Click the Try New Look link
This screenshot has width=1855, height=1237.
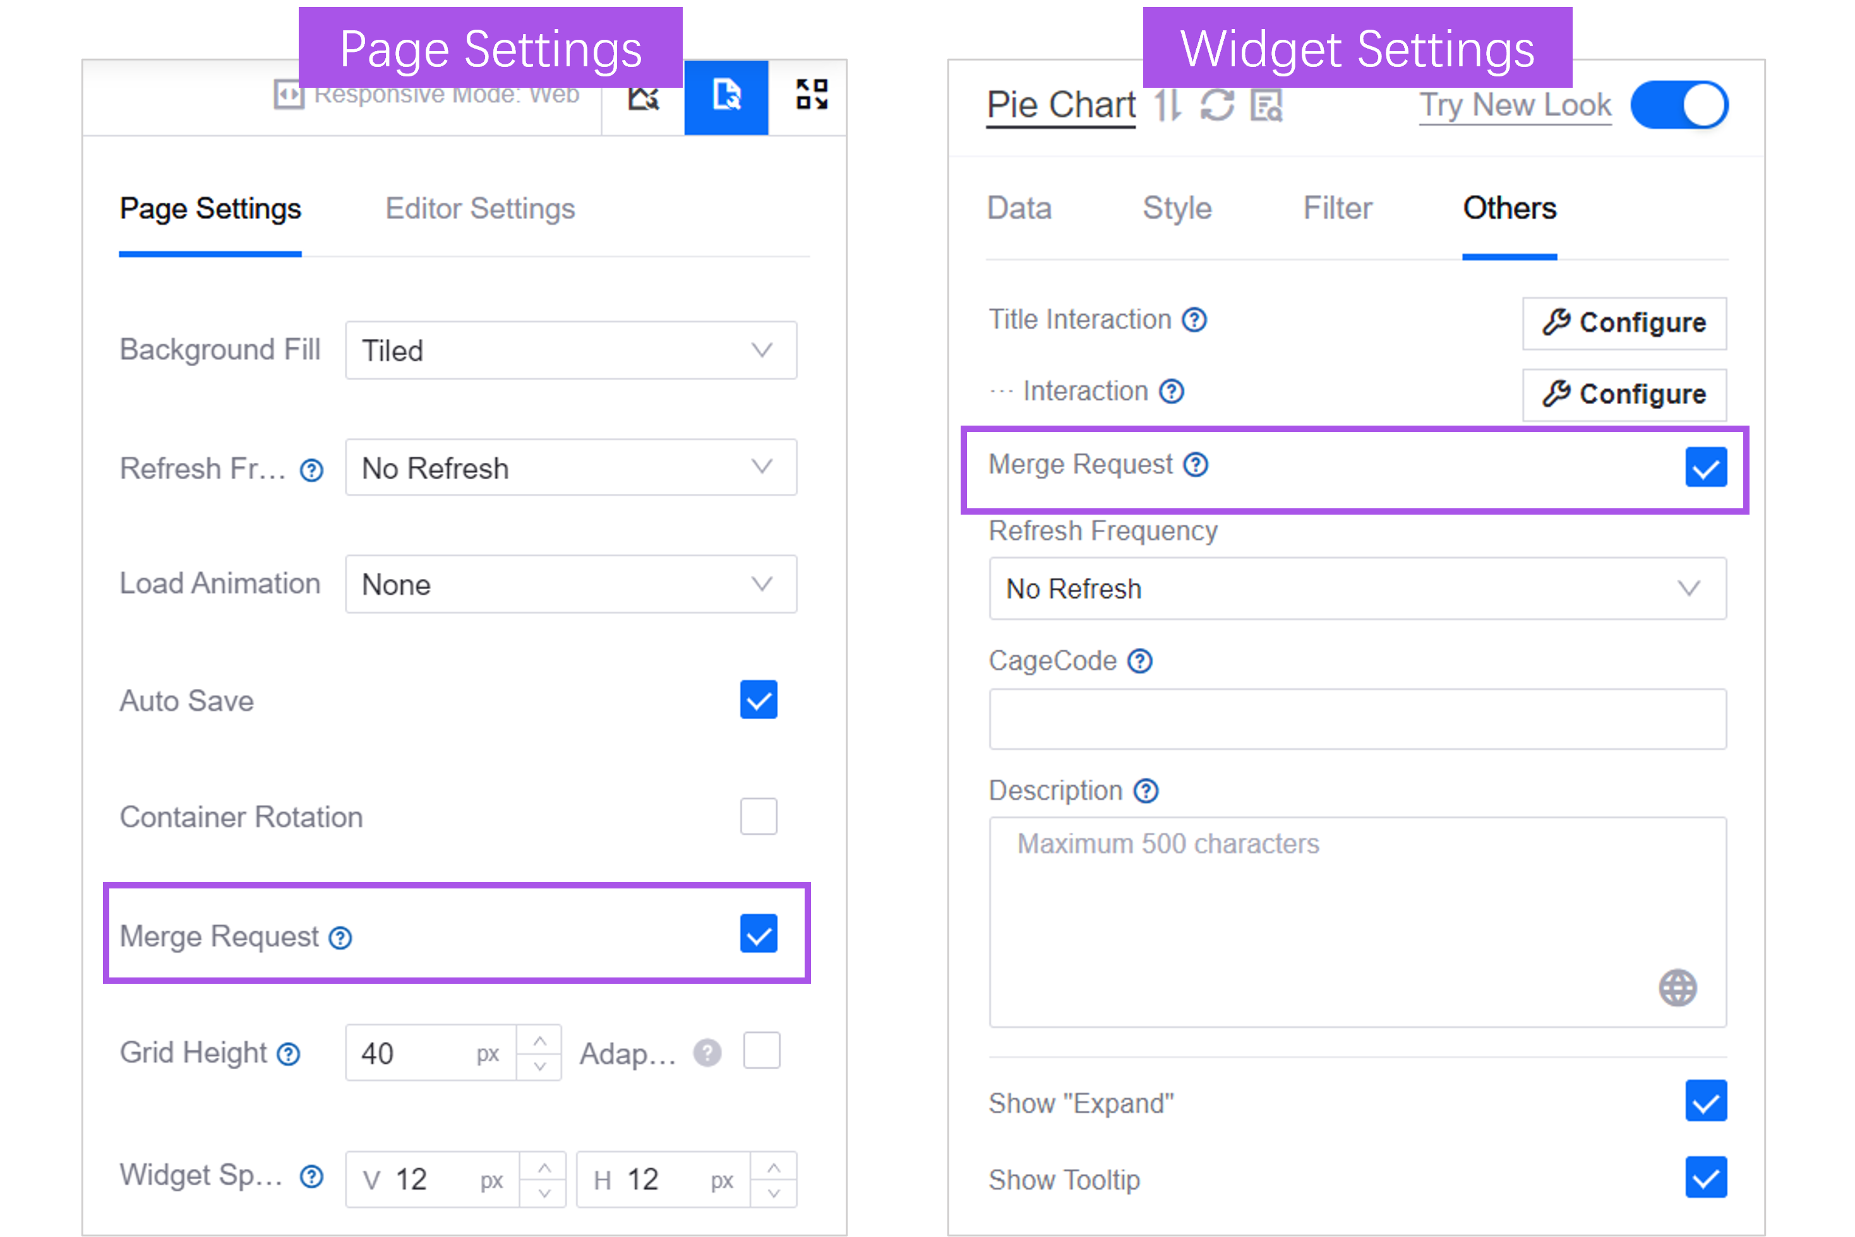pyautogui.click(x=1515, y=105)
